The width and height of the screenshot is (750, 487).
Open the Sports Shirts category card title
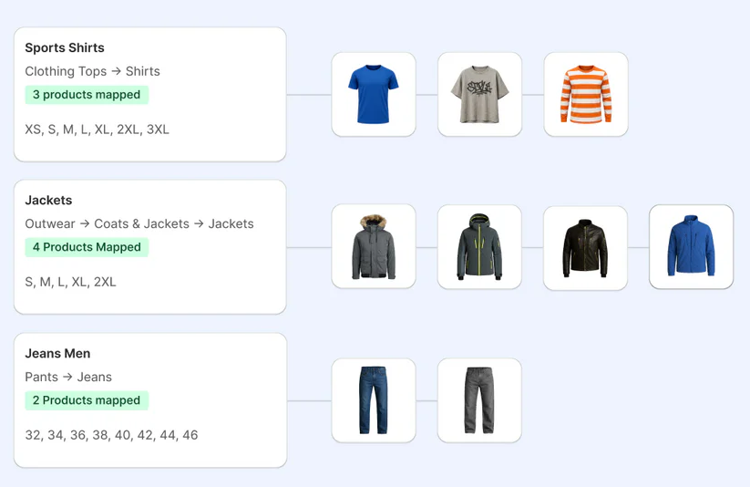coord(65,48)
